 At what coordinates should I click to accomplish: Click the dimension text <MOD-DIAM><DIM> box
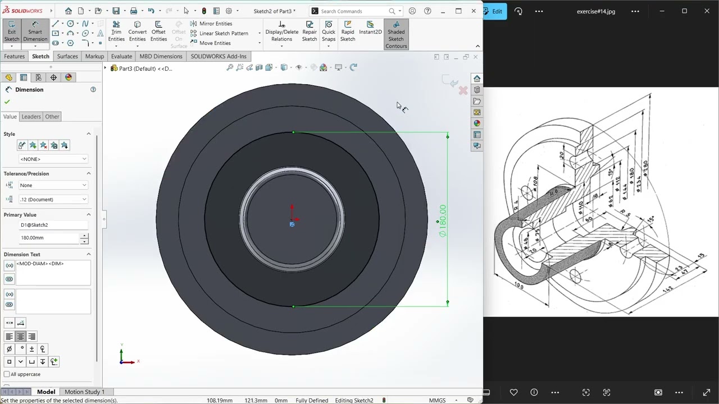click(x=53, y=272)
